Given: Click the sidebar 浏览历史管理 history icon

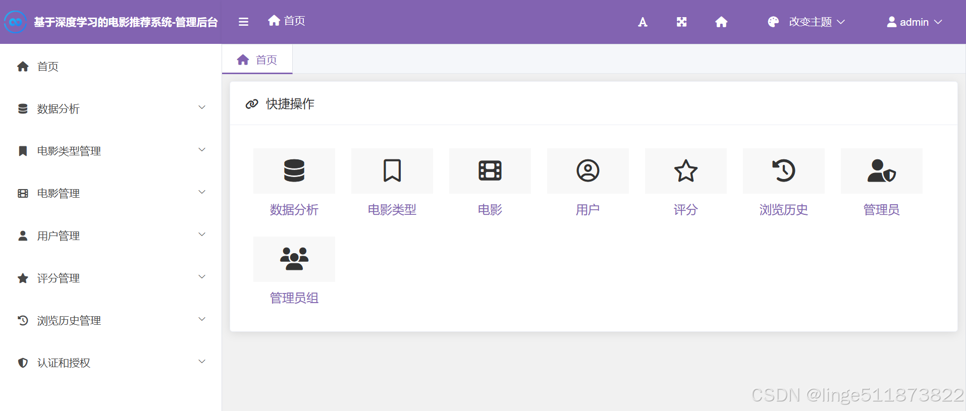Looking at the screenshot, I should [x=23, y=320].
